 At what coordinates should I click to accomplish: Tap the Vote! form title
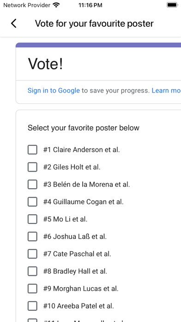(45, 64)
